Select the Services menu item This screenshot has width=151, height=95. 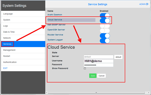pos(23,44)
